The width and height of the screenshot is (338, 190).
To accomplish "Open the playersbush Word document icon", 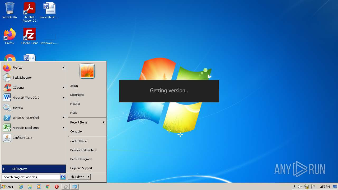I will click(x=49, y=11).
